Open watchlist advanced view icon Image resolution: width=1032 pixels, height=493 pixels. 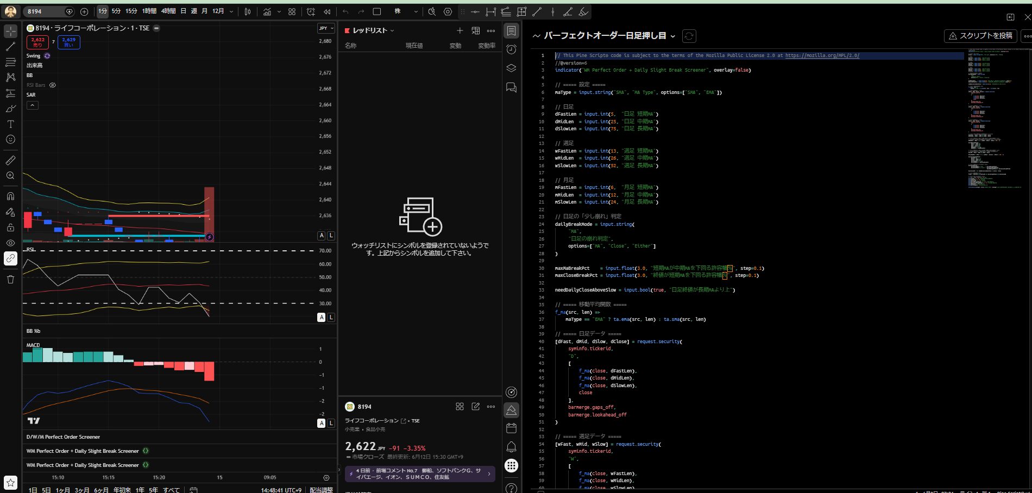pos(475,30)
